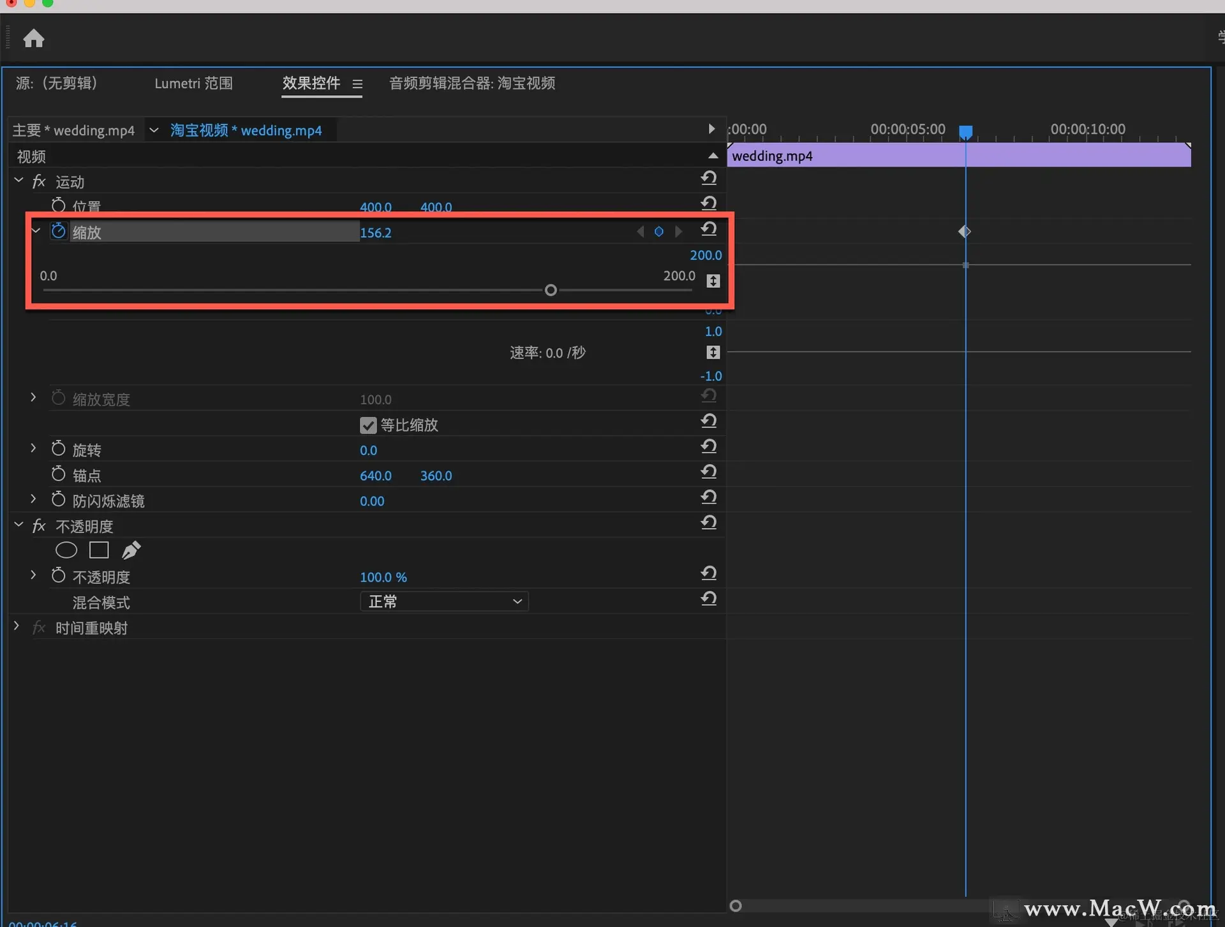Select the pen mask tool under 不透明度
The height and width of the screenshot is (927, 1225).
click(x=131, y=550)
